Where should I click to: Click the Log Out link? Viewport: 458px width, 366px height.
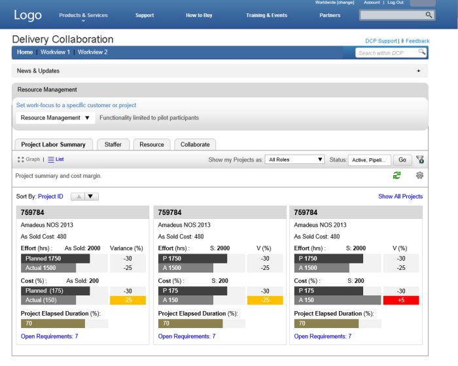[x=395, y=3]
